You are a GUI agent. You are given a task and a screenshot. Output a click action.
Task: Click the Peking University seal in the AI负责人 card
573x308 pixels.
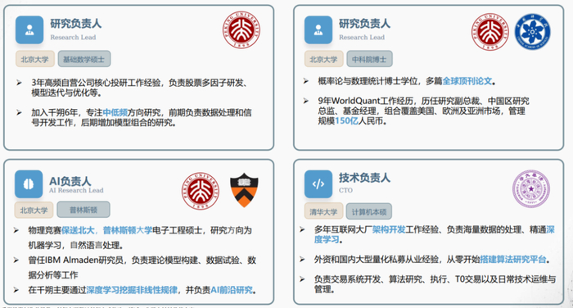(201, 192)
